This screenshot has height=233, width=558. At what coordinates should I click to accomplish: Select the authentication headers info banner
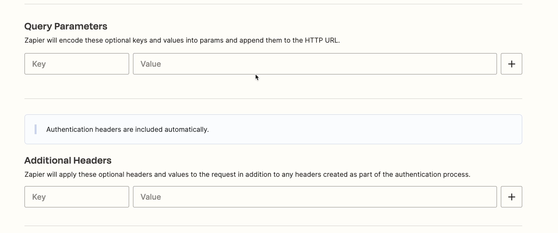point(273,129)
